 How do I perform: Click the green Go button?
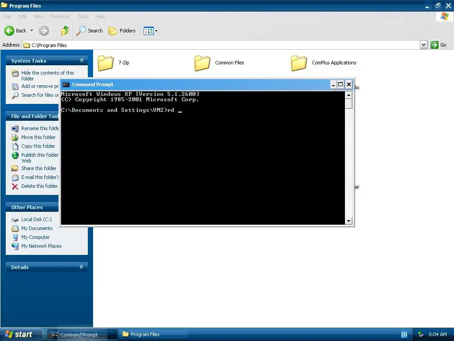pos(438,45)
